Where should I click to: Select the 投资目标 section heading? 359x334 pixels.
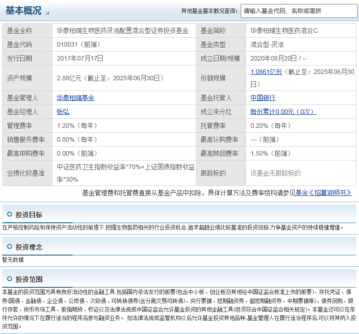coord(29,215)
